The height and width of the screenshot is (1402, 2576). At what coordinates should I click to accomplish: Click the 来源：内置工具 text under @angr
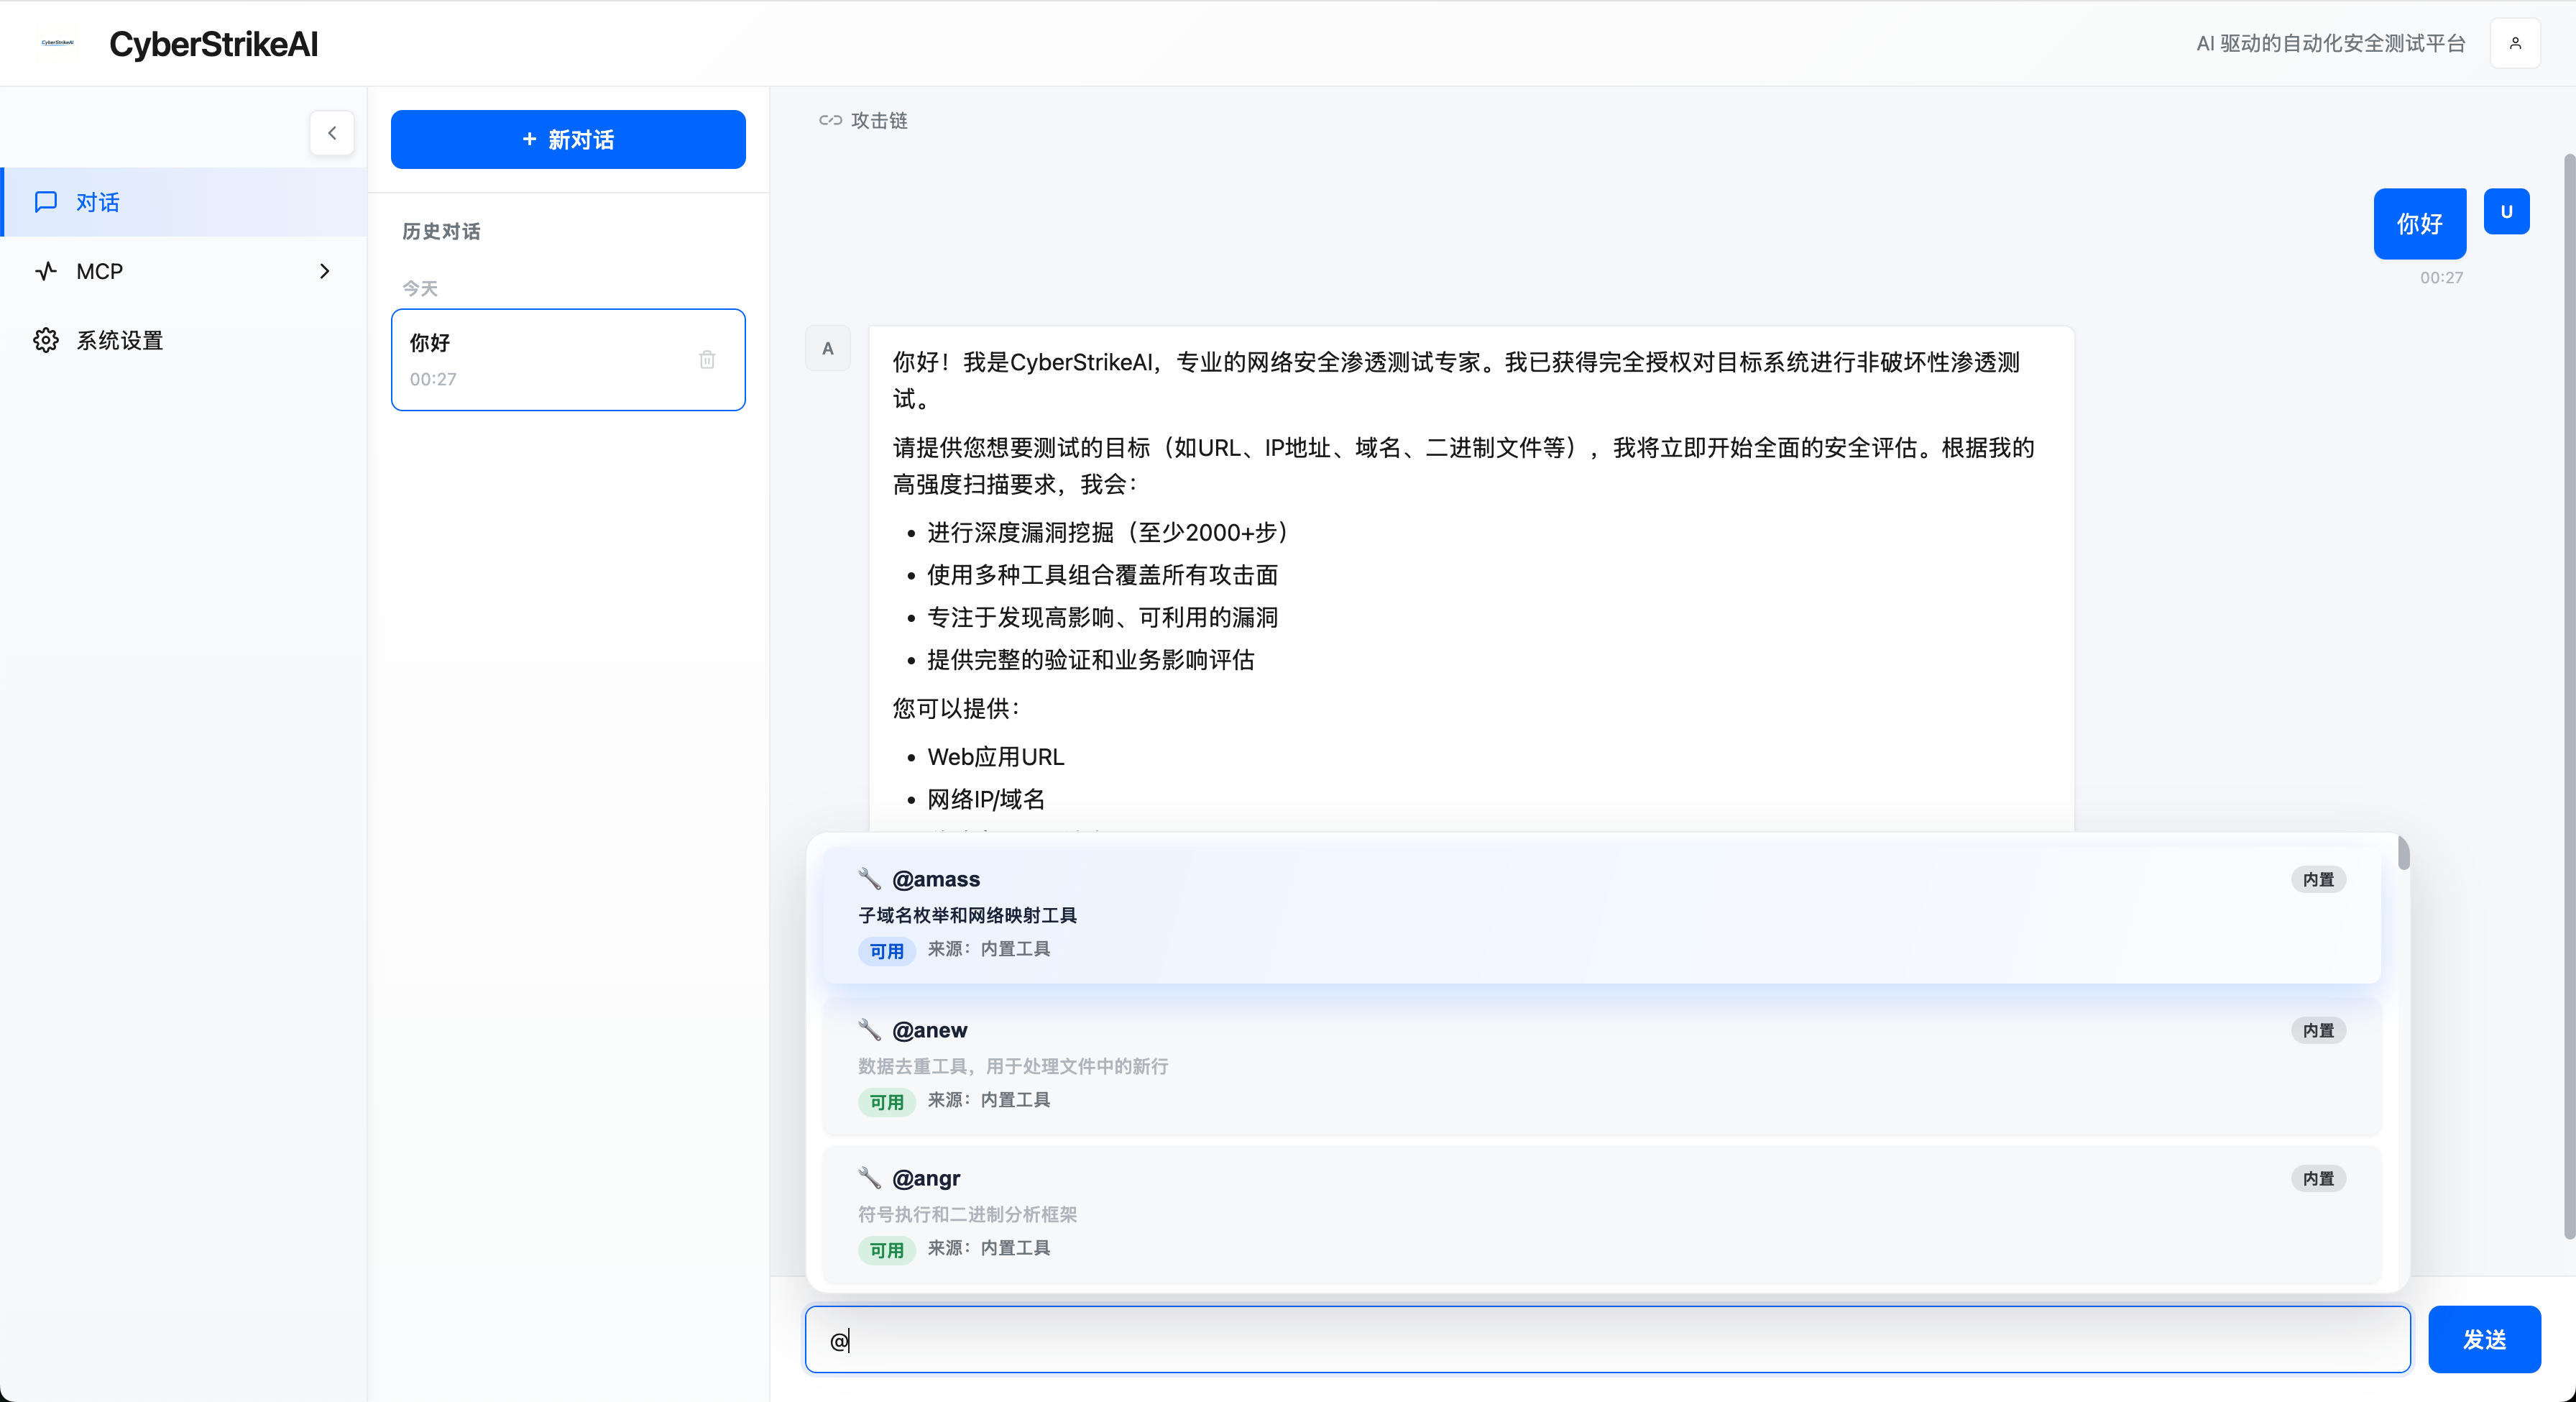988,1248
